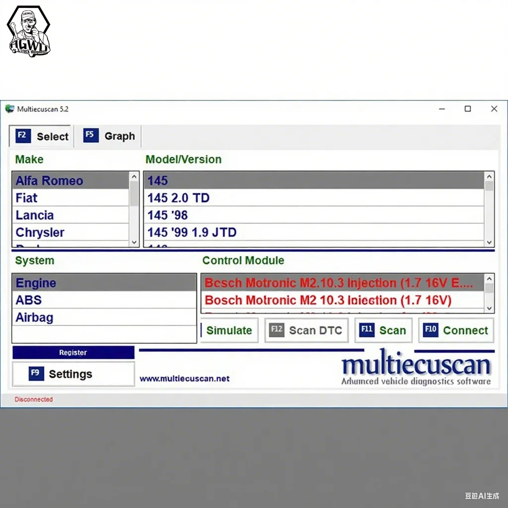The height and width of the screenshot is (508, 508).
Task: Select Bosch Motronic M2.10.3 Injection 1.7 16V E... module
Action: [x=342, y=282]
